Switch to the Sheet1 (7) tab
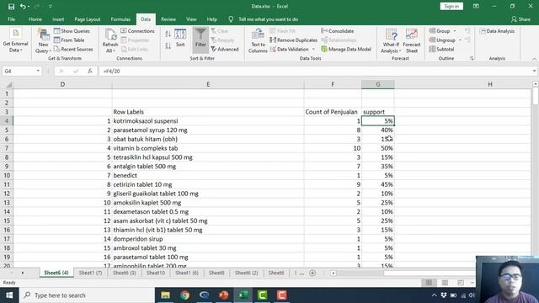Image resolution: width=539 pixels, height=303 pixels. (90, 273)
